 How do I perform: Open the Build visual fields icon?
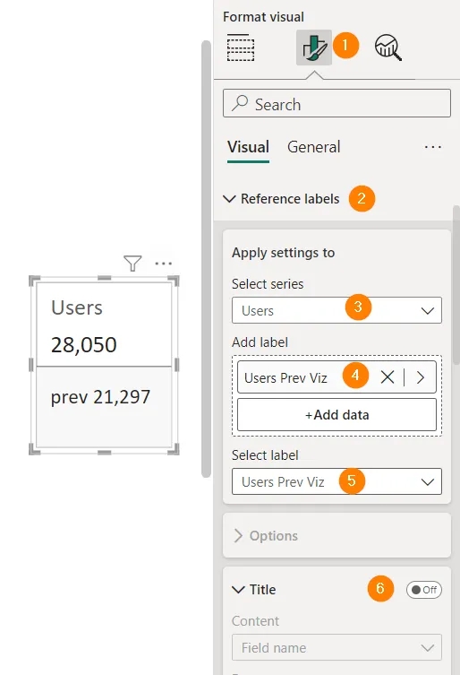[241, 48]
